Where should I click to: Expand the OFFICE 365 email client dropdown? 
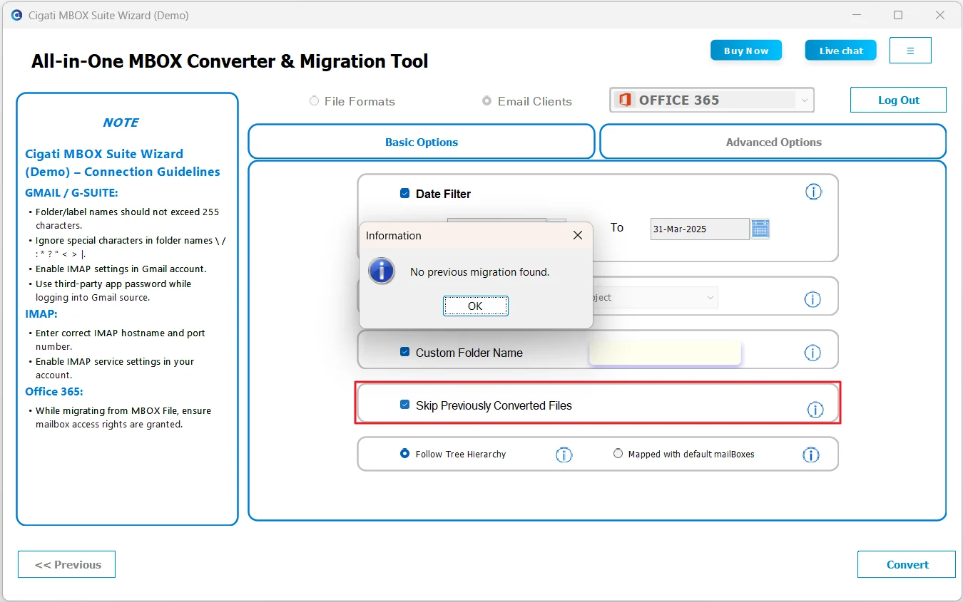click(x=805, y=100)
